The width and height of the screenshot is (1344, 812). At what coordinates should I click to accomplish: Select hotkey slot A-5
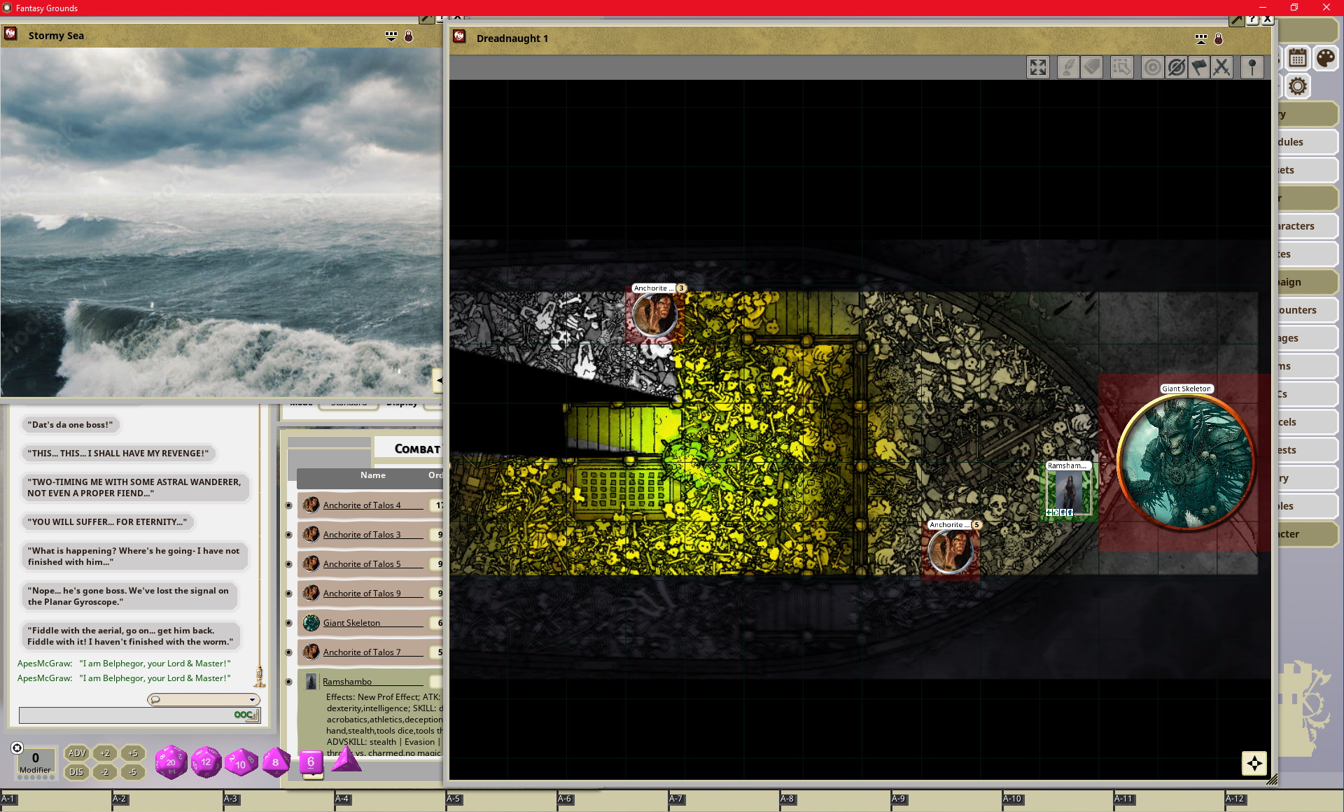pyautogui.click(x=501, y=801)
